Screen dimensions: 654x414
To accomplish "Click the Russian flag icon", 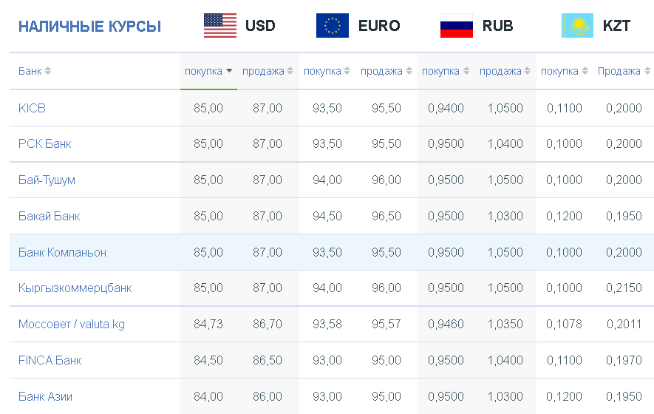I will coord(457,25).
